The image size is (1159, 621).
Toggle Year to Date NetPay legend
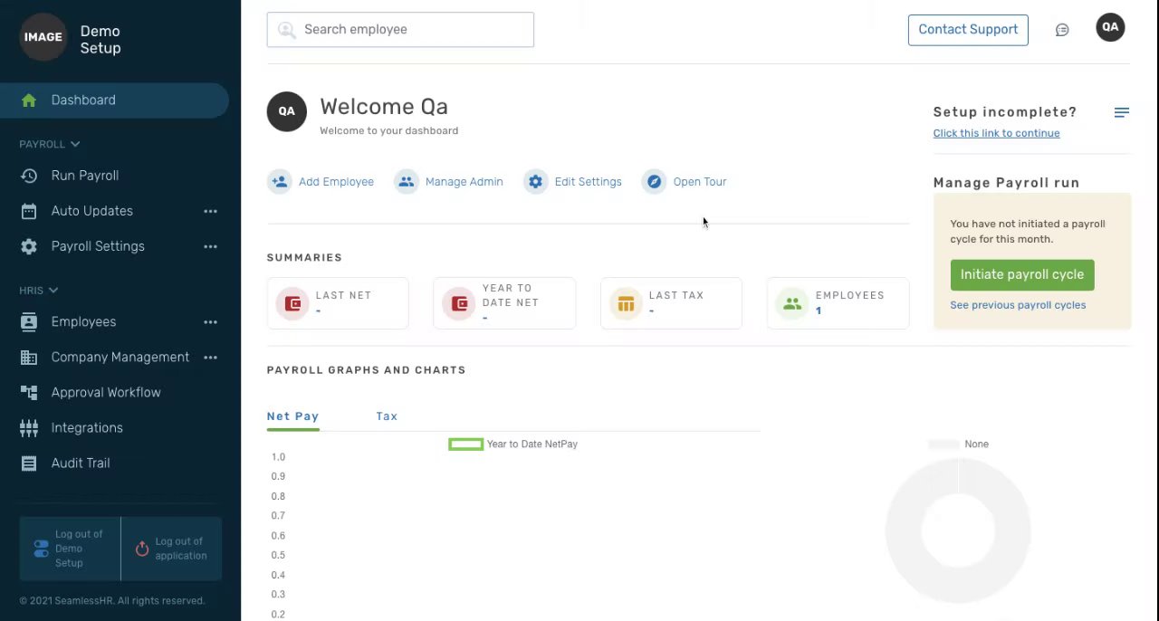(x=466, y=444)
